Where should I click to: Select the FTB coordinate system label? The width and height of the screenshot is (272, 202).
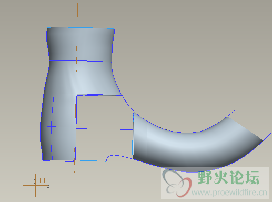pyautogui.click(x=45, y=180)
